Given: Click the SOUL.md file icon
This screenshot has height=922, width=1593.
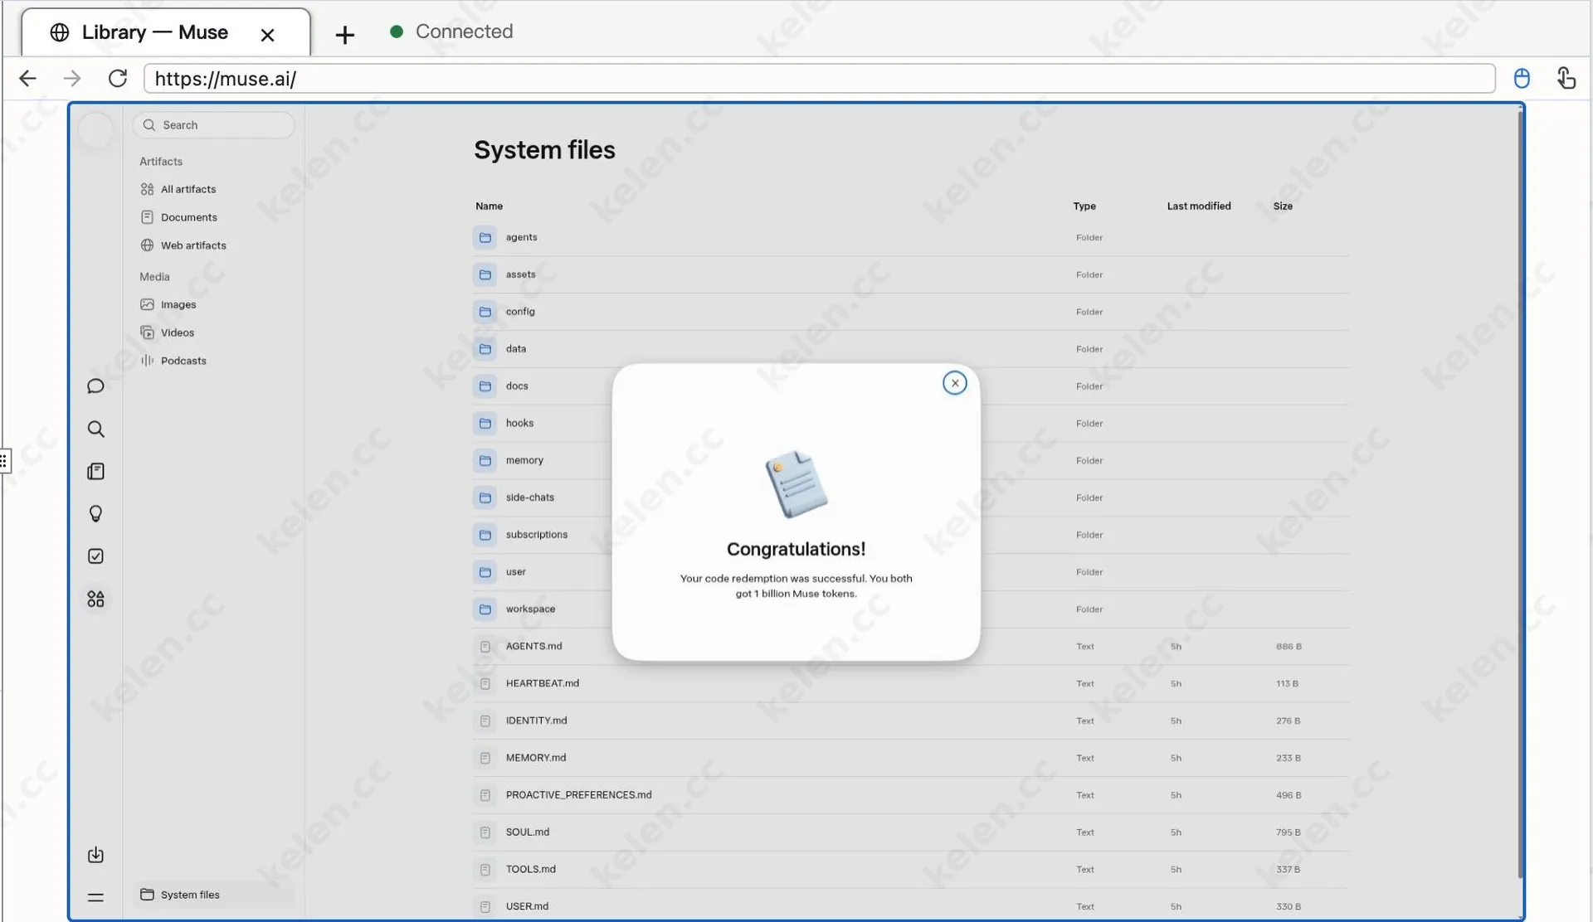Looking at the screenshot, I should 485,832.
